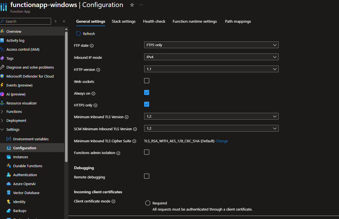Switch to the Health check tab
The width and height of the screenshot is (339, 219).
coord(154,21)
